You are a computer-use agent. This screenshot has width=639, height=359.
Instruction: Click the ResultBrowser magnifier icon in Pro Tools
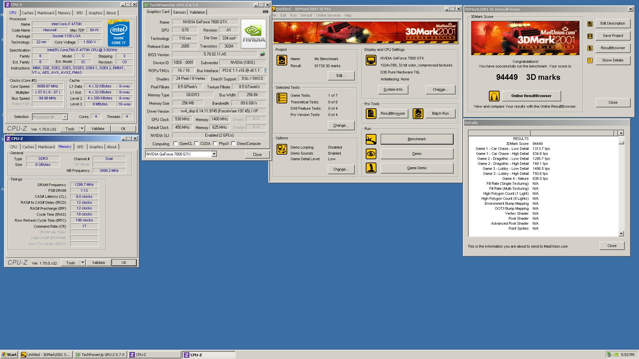[371, 114]
